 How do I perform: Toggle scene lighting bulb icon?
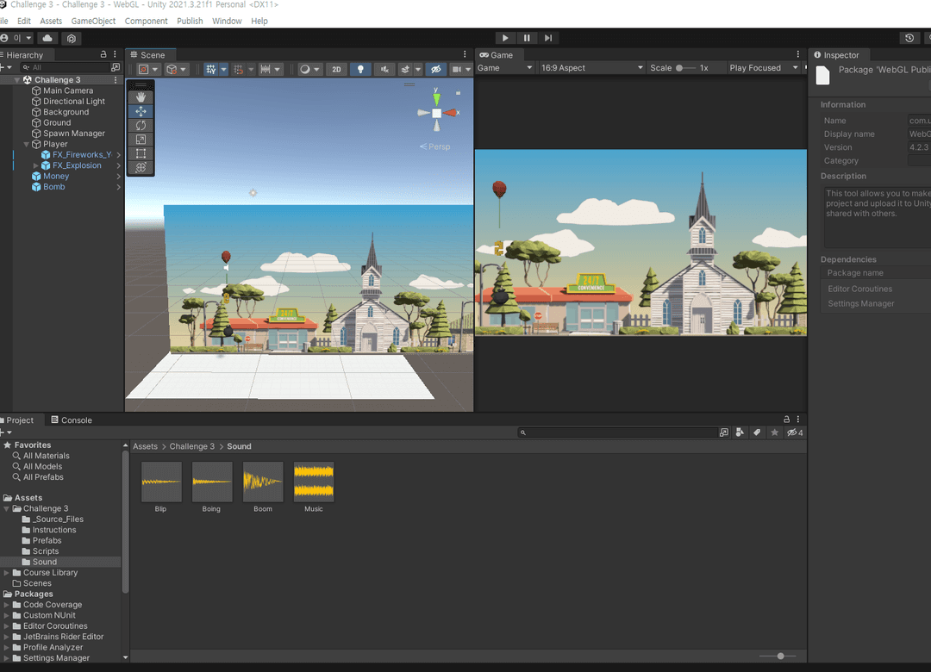360,69
